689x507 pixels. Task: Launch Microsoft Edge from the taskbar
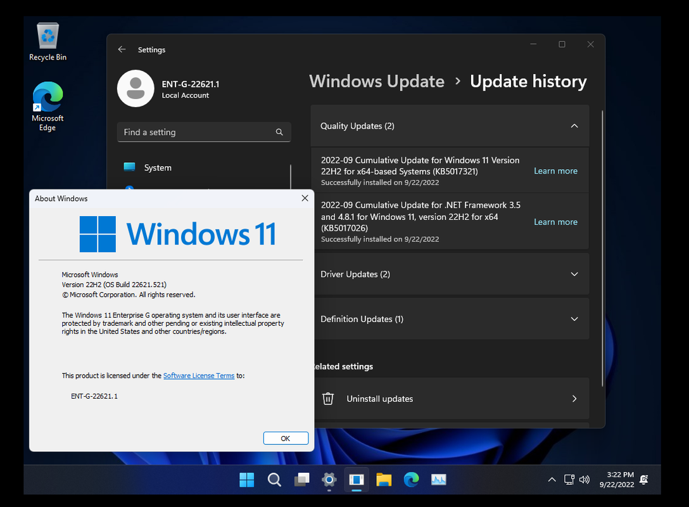coord(411,479)
